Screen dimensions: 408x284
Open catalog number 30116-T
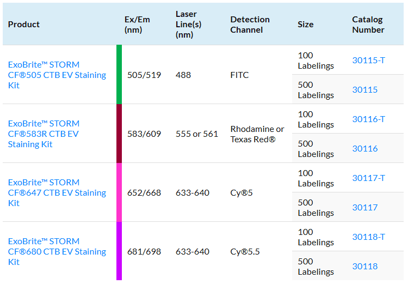(x=368, y=119)
